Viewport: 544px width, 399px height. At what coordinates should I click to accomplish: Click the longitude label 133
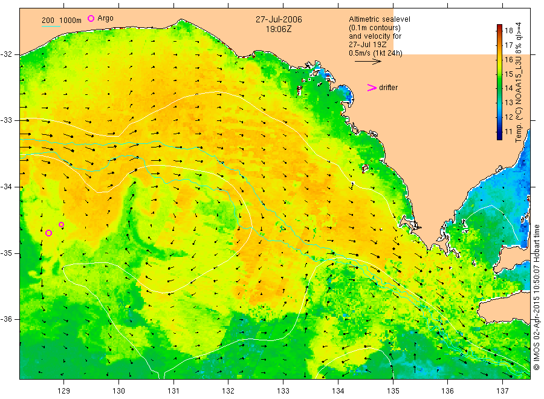283,391
